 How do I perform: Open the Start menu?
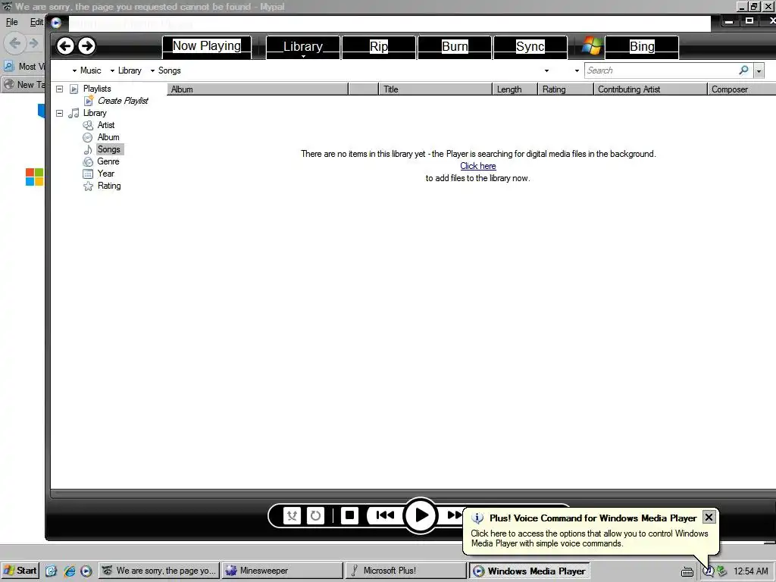20,571
